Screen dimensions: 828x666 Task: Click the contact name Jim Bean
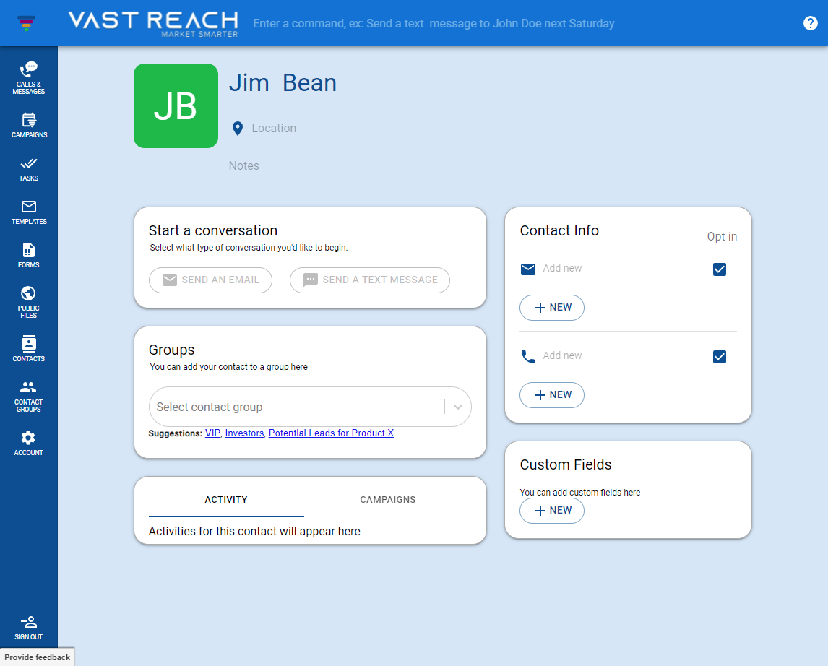[x=283, y=83]
